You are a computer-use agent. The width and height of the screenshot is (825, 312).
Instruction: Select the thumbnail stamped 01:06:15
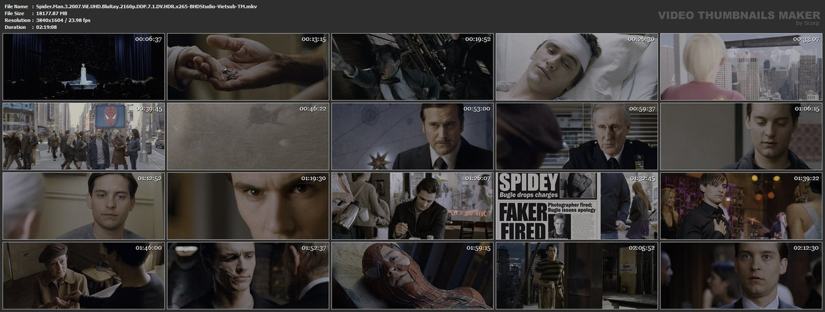pyautogui.click(x=741, y=136)
